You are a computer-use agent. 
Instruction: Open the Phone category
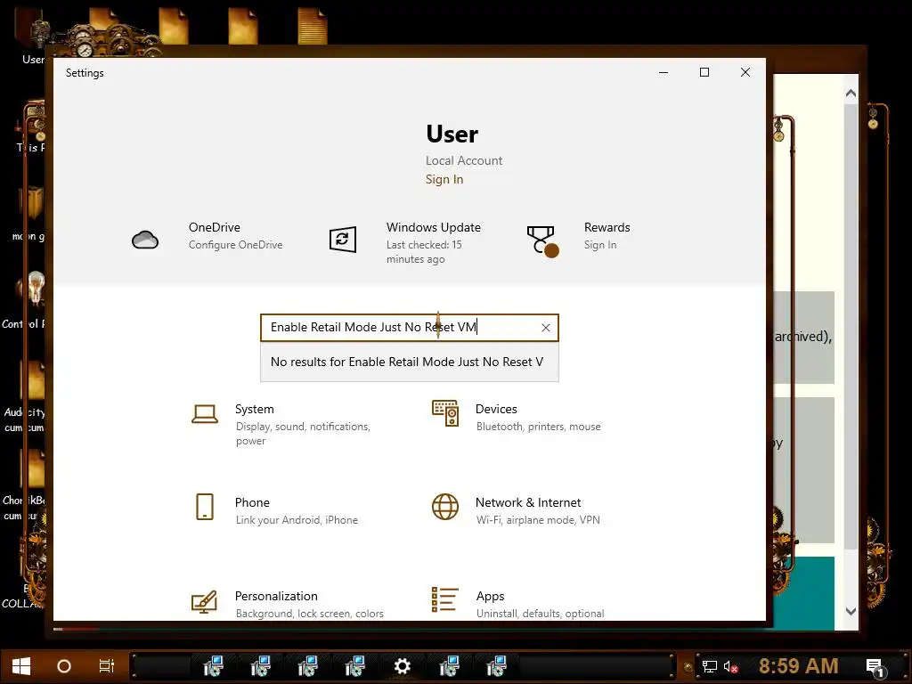click(278, 510)
